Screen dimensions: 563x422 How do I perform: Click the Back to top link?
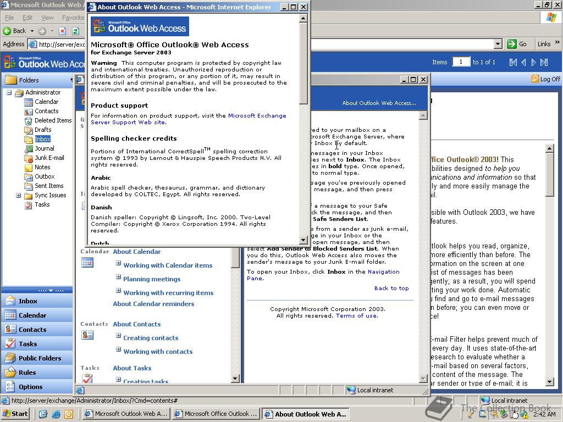tap(391, 288)
